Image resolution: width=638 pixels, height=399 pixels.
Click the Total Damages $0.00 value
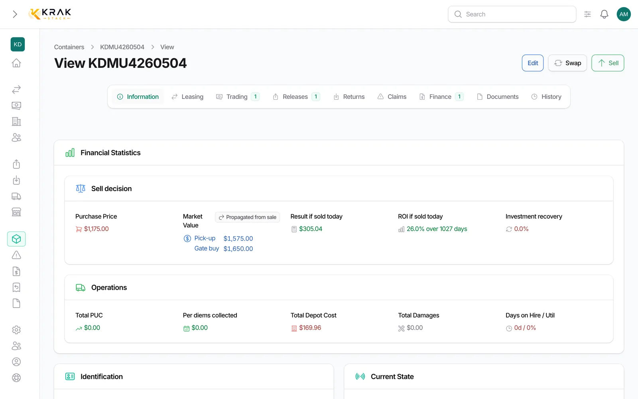tap(415, 328)
